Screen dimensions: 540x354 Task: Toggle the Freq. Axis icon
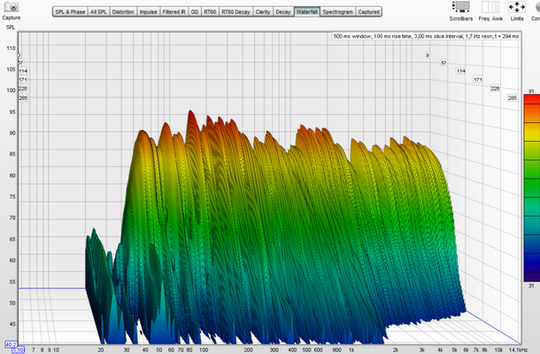pyautogui.click(x=490, y=7)
